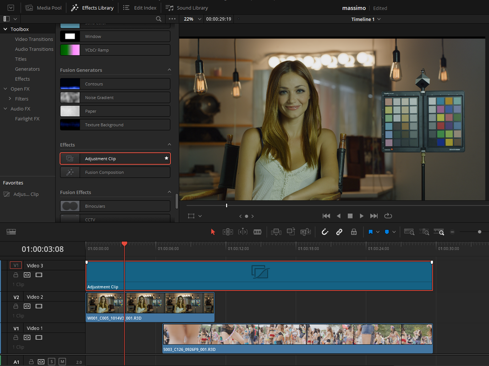Image resolution: width=489 pixels, height=366 pixels.
Task: Toggle Auto Track Selector on Video 2
Action: [x=27, y=306]
